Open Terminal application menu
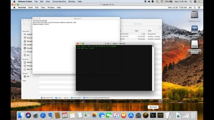This screenshot has height=120, width=214. [x=22, y=7]
